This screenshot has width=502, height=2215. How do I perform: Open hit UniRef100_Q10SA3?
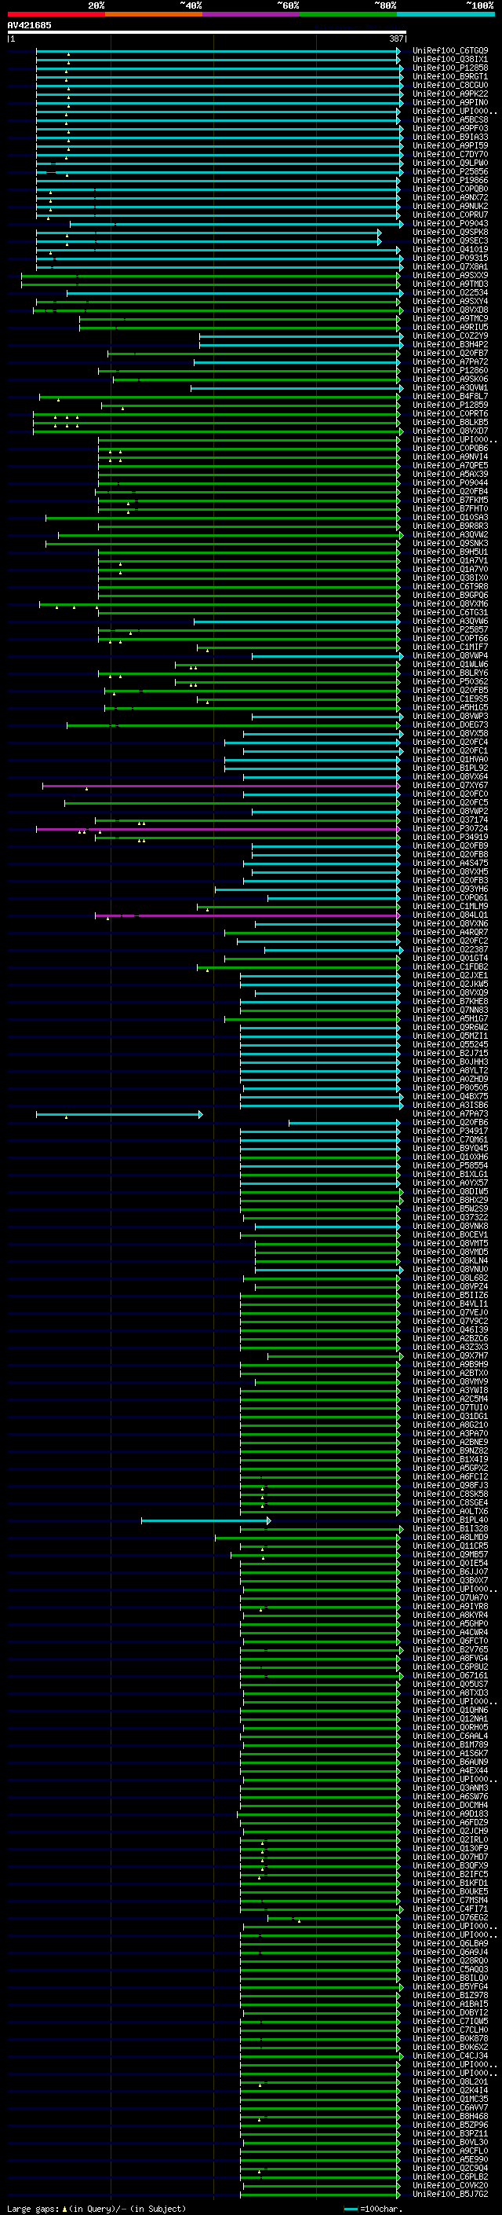point(449,518)
